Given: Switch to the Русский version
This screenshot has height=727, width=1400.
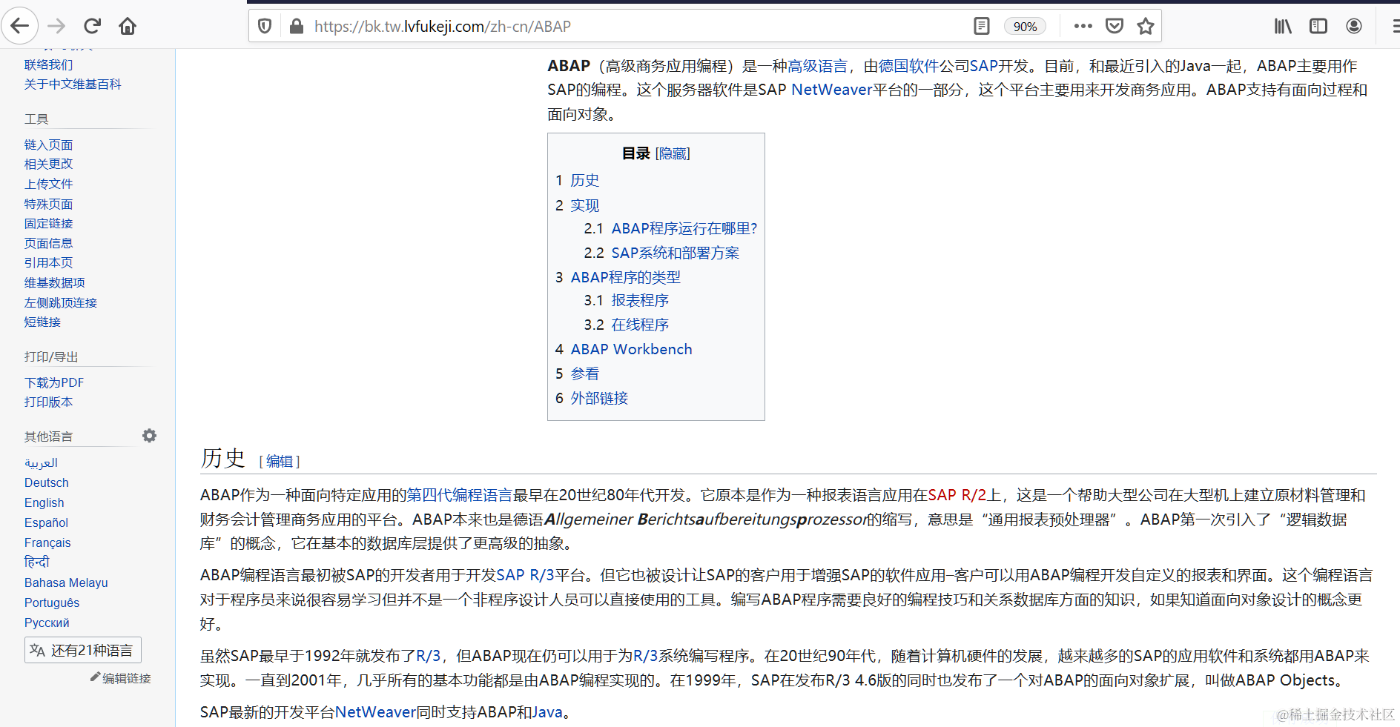Looking at the screenshot, I should (x=47, y=623).
